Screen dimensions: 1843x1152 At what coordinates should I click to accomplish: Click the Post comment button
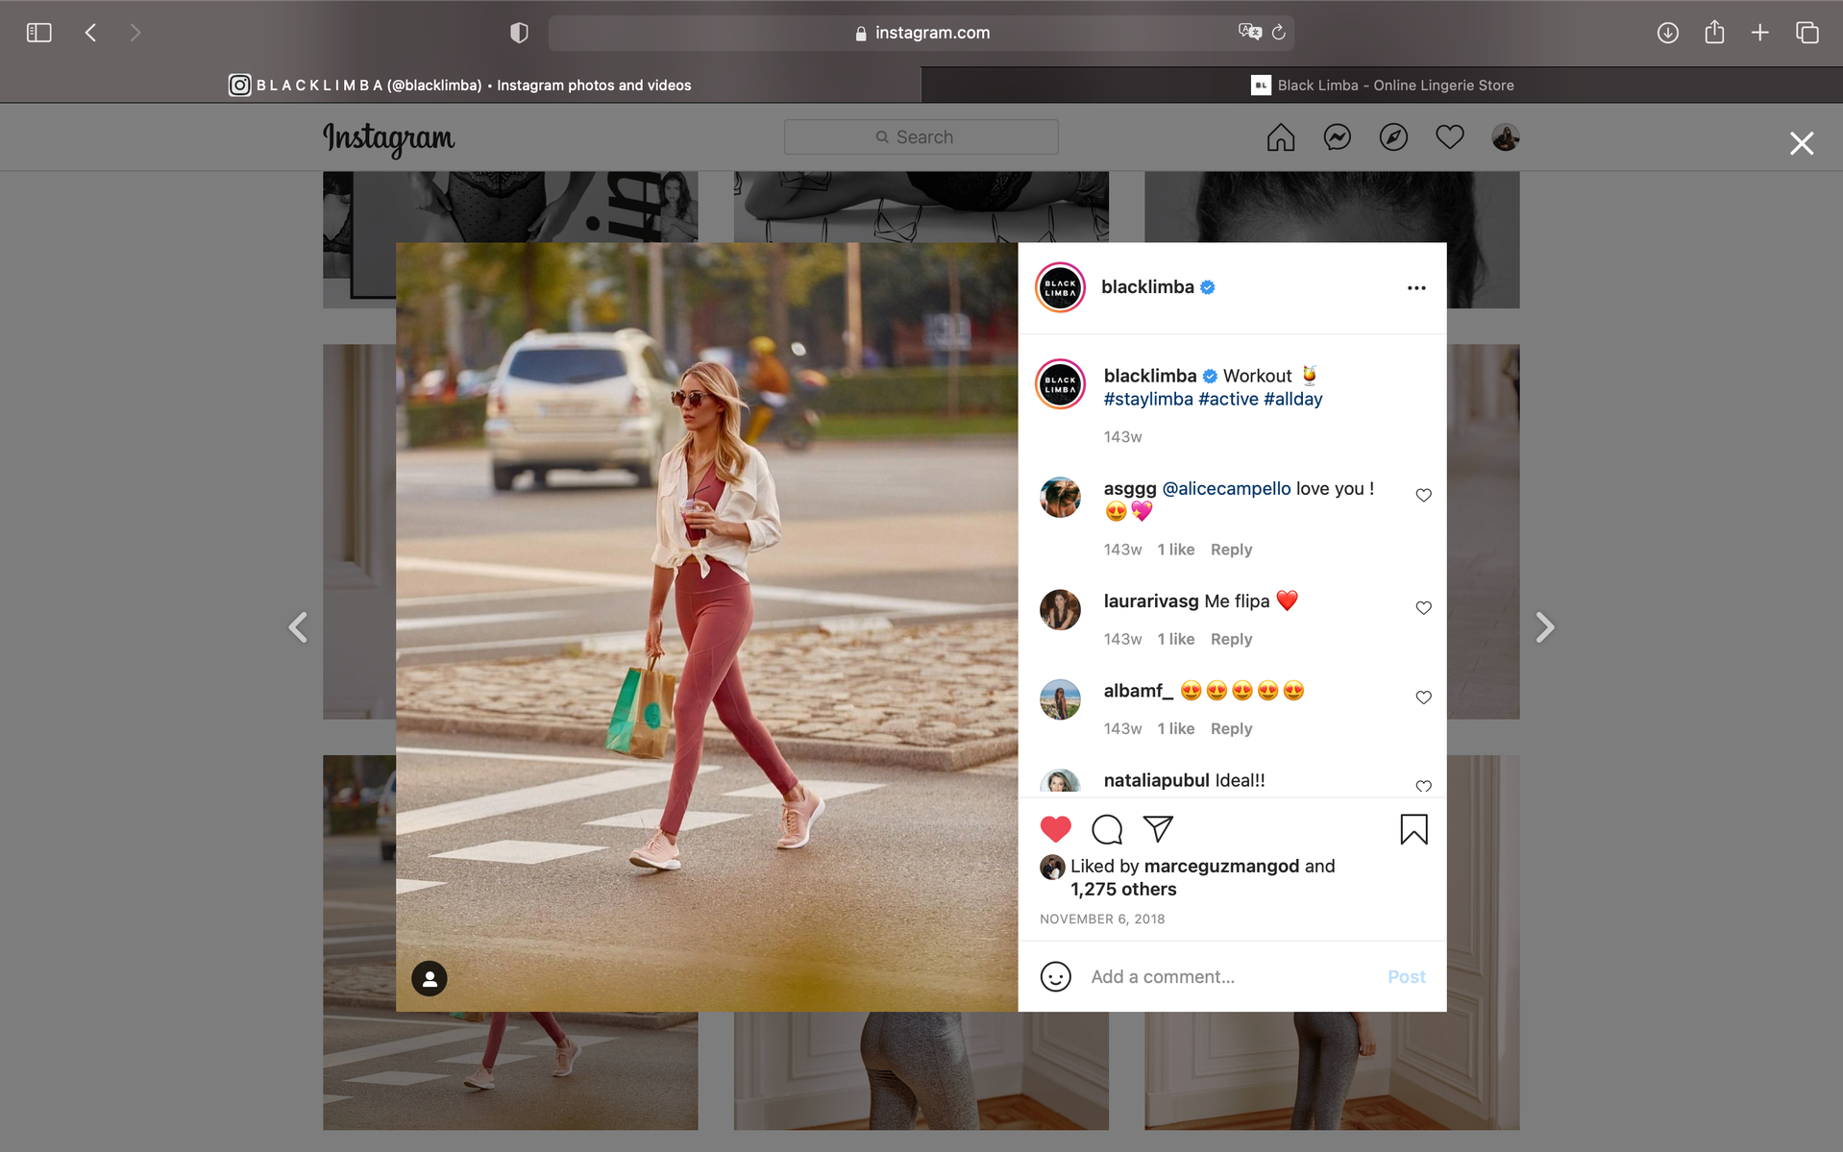pos(1406,976)
